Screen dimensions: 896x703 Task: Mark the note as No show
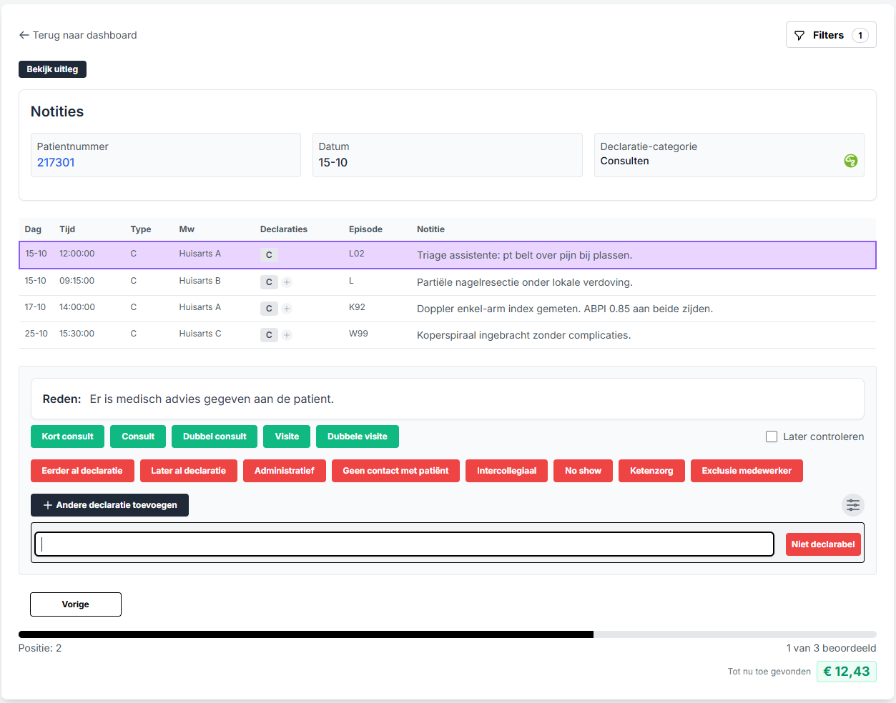click(582, 471)
